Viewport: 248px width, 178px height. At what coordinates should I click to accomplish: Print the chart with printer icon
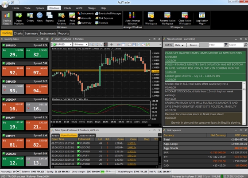(130, 45)
